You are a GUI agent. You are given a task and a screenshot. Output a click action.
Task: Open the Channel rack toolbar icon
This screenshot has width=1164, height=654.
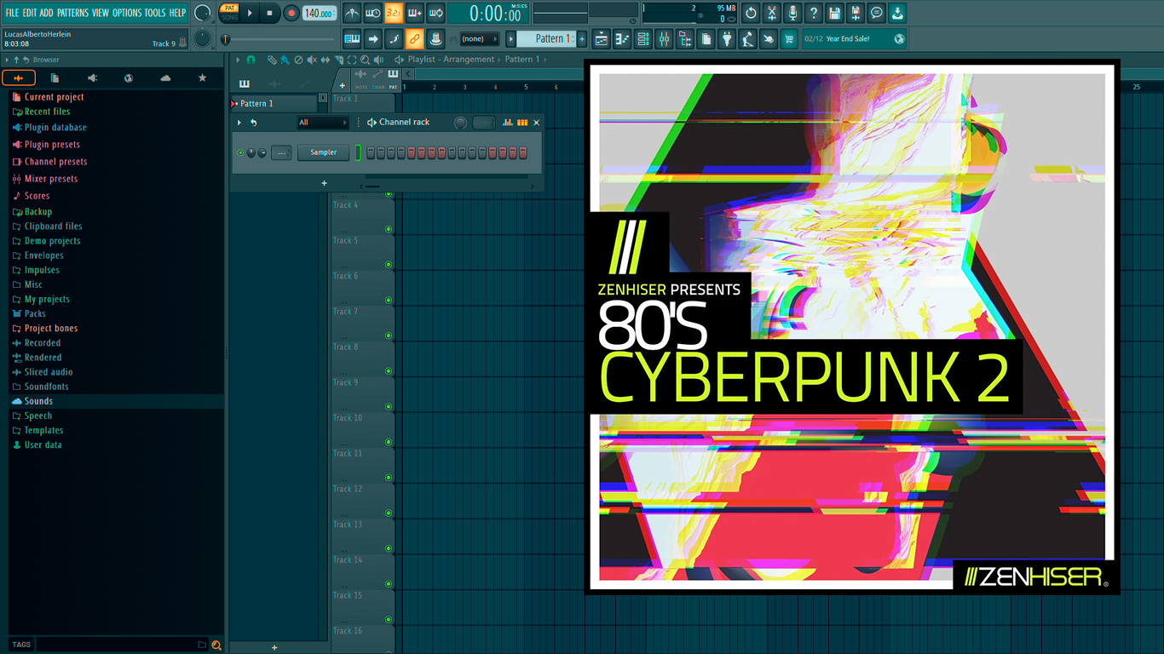coord(643,38)
